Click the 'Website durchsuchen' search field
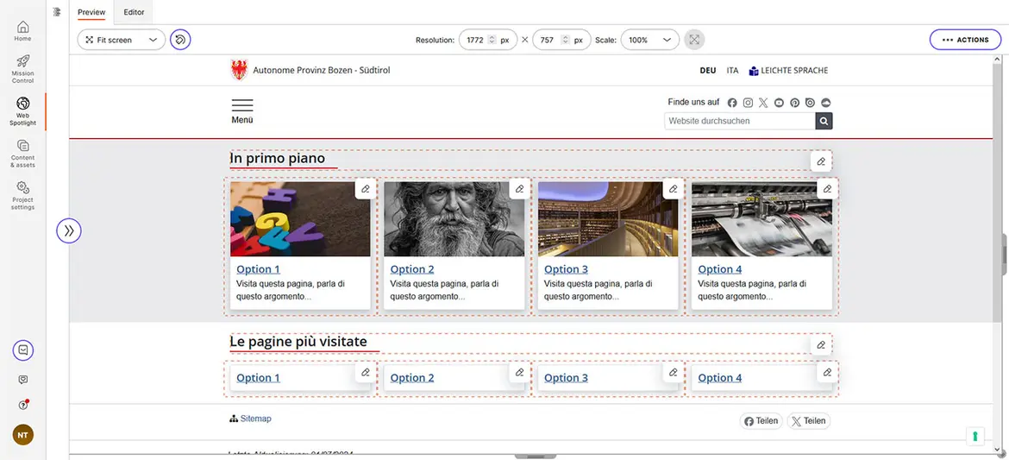Screen dimensions: 1009x460 coord(739,122)
